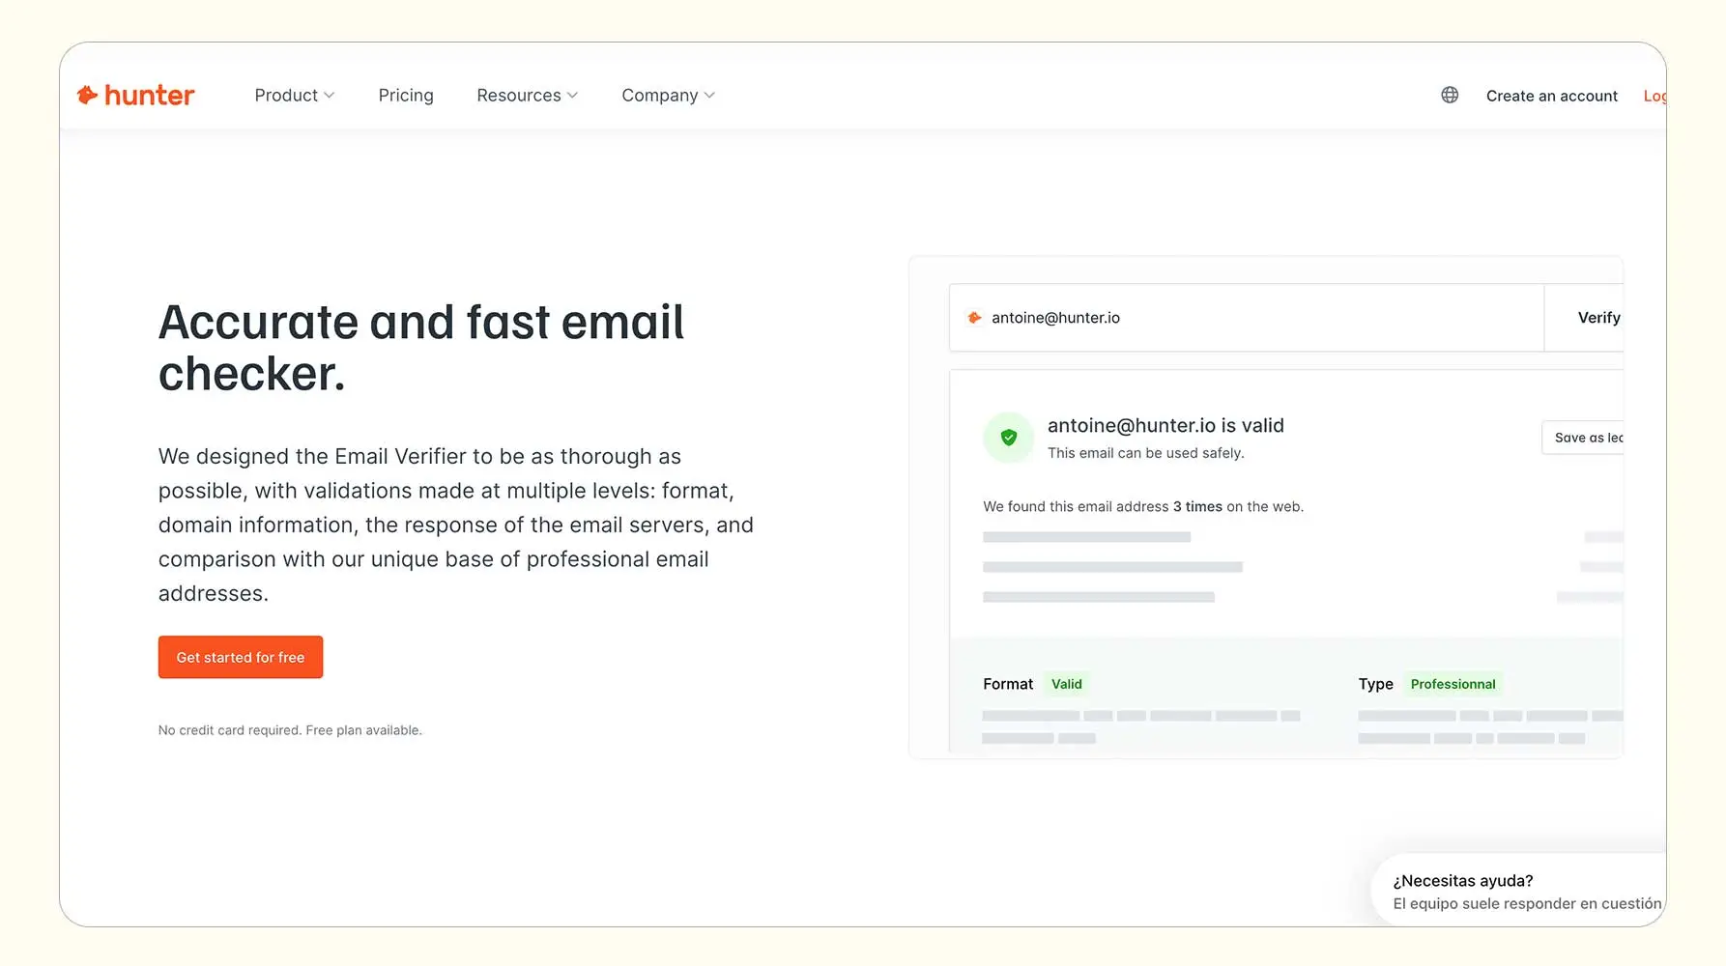Open the ¿Necesitas ayuda? chat widget
Image resolution: width=1726 pixels, height=966 pixels.
[1519, 891]
